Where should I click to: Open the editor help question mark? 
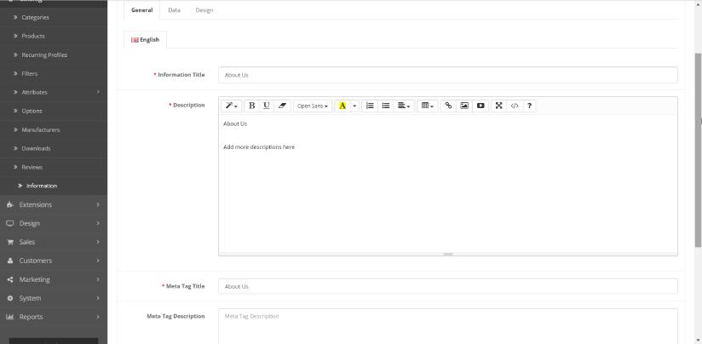[x=529, y=106]
